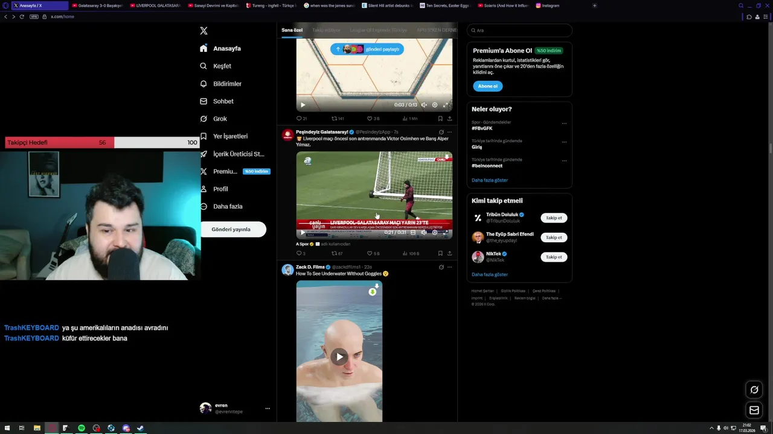Open Galatasaray video settings gear
The image size is (773, 434).
coord(435,233)
